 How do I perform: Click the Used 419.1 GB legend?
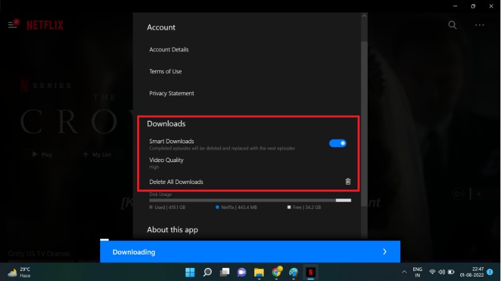click(167, 207)
